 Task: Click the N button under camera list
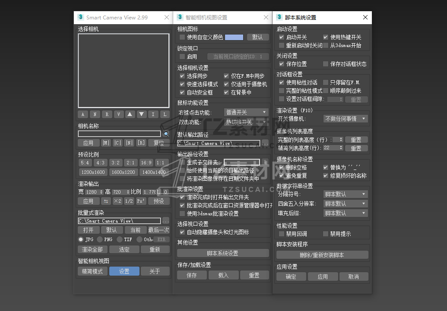95,114
